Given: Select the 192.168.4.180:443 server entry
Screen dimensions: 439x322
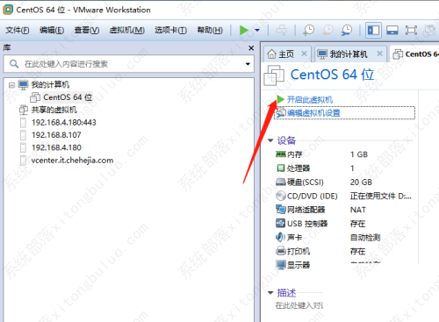Looking at the screenshot, I should [x=64, y=123].
